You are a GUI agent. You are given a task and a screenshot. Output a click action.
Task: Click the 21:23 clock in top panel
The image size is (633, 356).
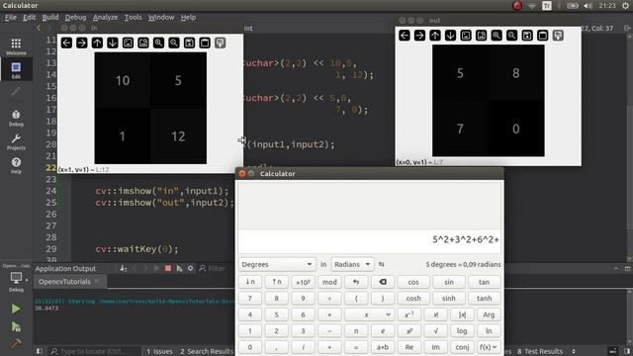[x=607, y=6]
